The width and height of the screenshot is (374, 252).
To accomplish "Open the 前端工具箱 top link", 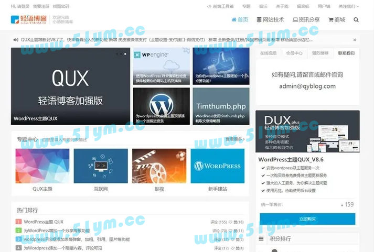I will coord(220,6).
